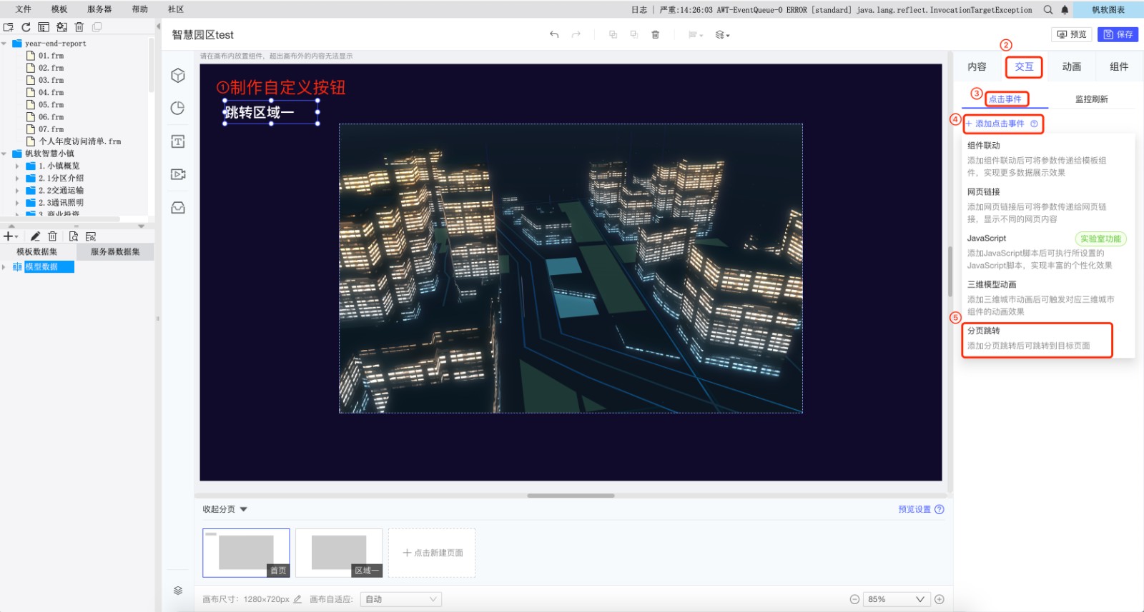Edit canvas size with pencil icon

pyautogui.click(x=297, y=599)
